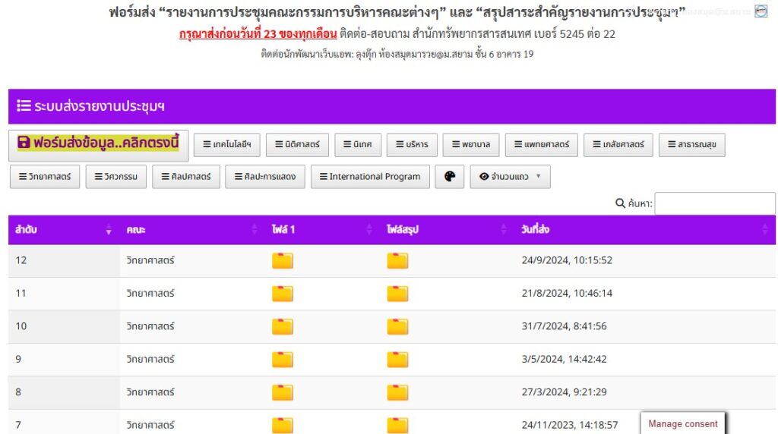Click the list icon in ระบบส่งรายงานประชุมฯ header
The height and width of the screenshot is (434, 778).
24,105
